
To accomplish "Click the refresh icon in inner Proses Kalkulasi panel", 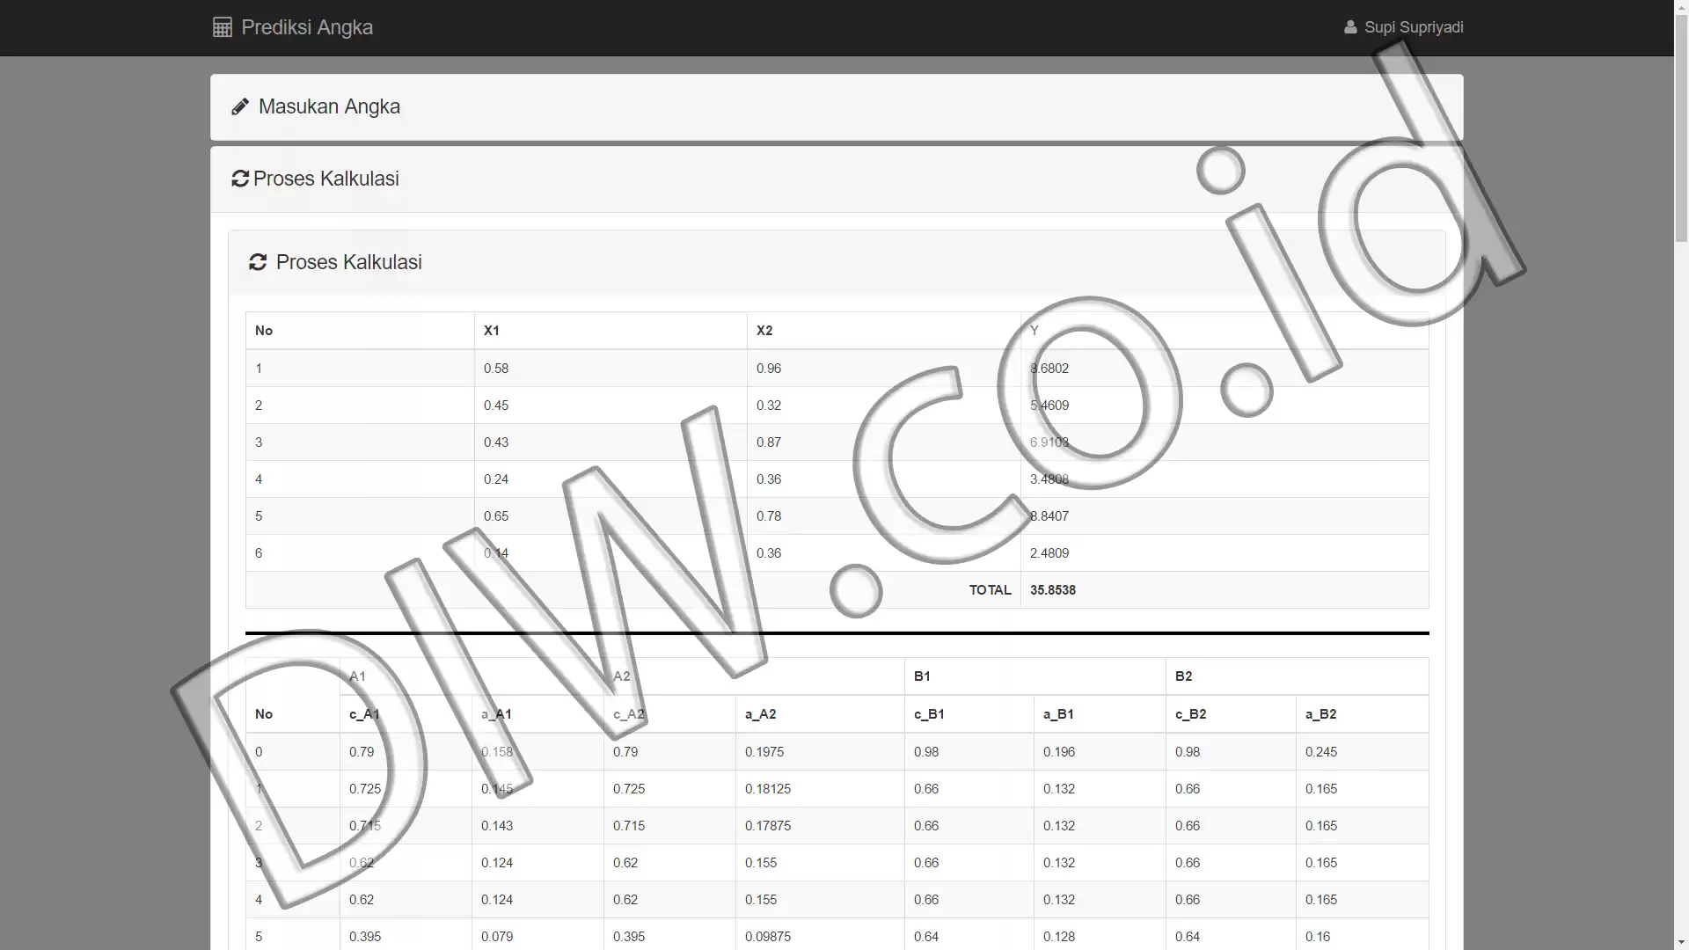I will pyautogui.click(x=258, y=262).
